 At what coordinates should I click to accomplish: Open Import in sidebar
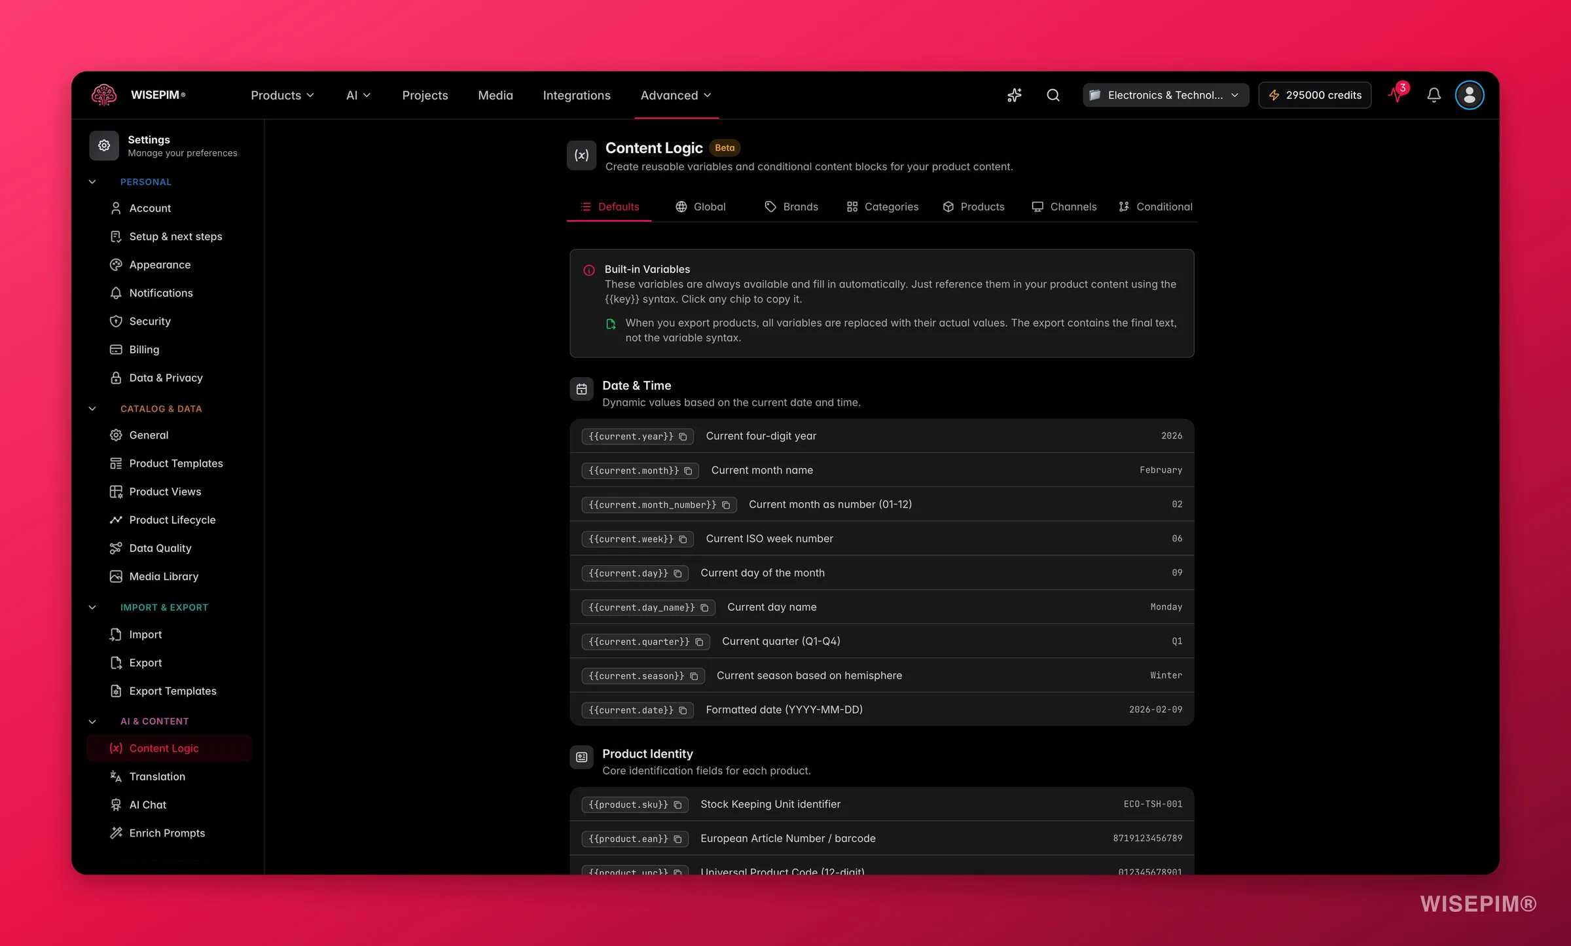click(x=169, y=634)
